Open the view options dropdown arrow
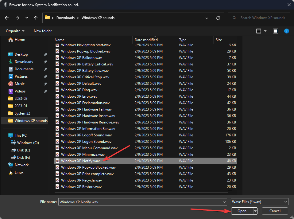 (265, 31)
